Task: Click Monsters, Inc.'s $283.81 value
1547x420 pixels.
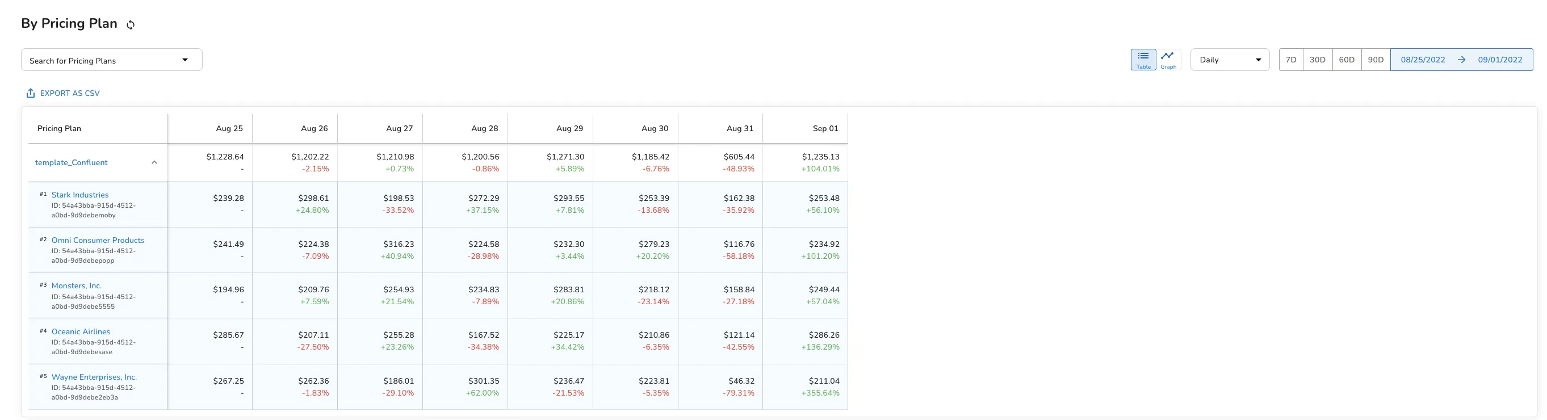Action: point(569,289)
